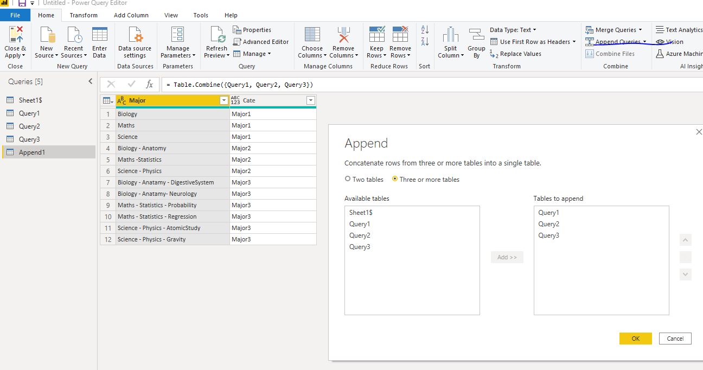
Task: Click the Enter Data icon
Action: pyautogui.click(x=99, y=34)
